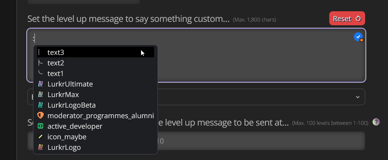Choose the active_developer label in suggestions
388x160 pixels.
tap(75, 126)
